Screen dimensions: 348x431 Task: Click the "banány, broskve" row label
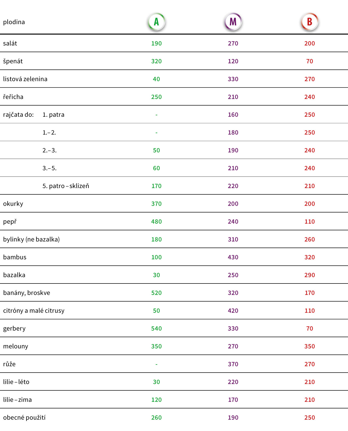coord(27,293)
